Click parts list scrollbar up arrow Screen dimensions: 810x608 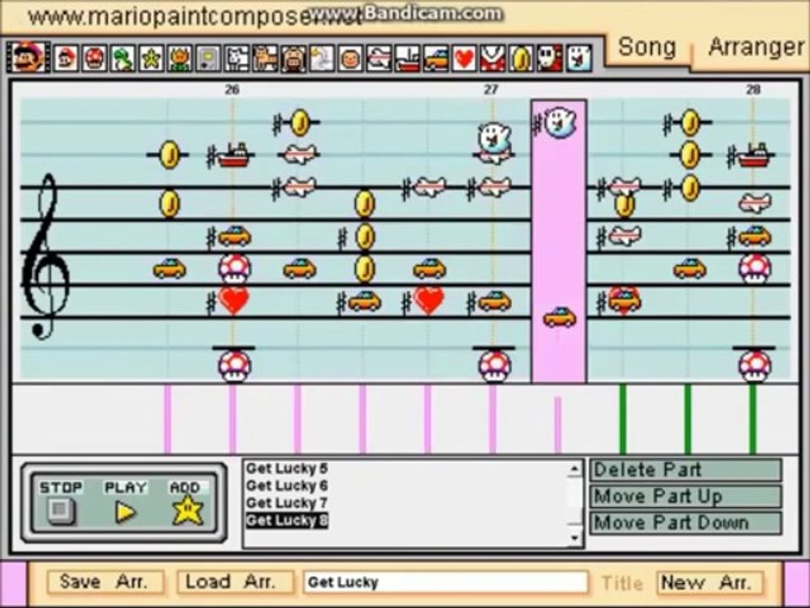click(575, 469)
